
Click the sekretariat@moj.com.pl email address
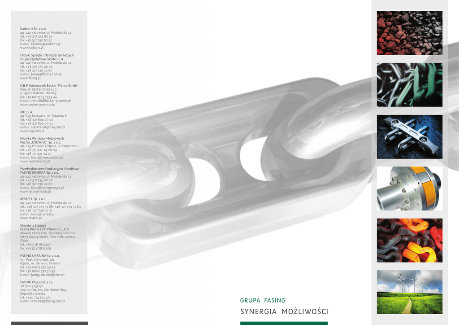click(x=48, y=127)
